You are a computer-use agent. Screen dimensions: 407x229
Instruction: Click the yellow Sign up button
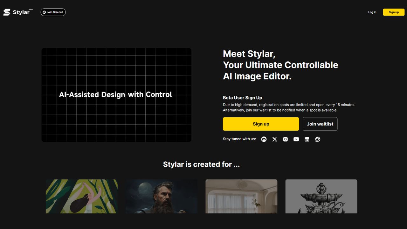tap(261, 124)
